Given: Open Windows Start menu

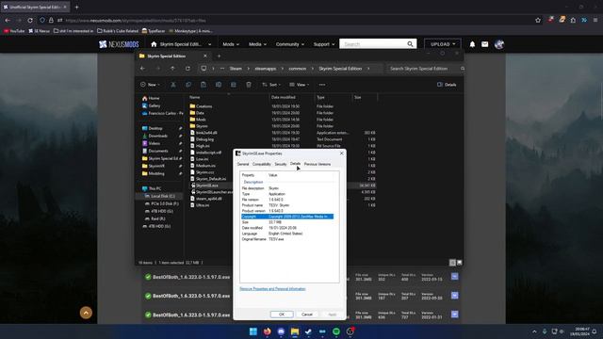Looking at the screenshot, I should tap(253, 331).
